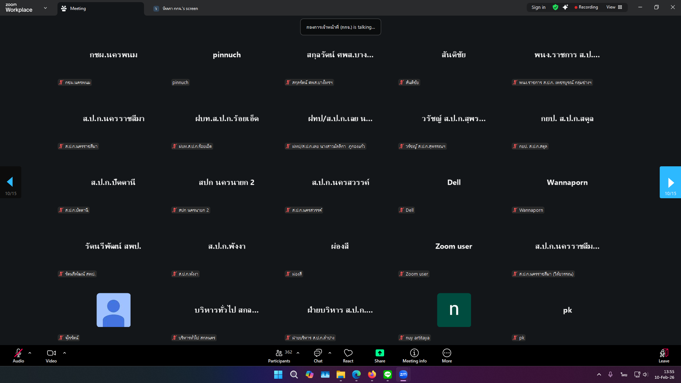Click the green Share screen icon
The height and width of the screenshot is (383, 681).
pos(380,353)
